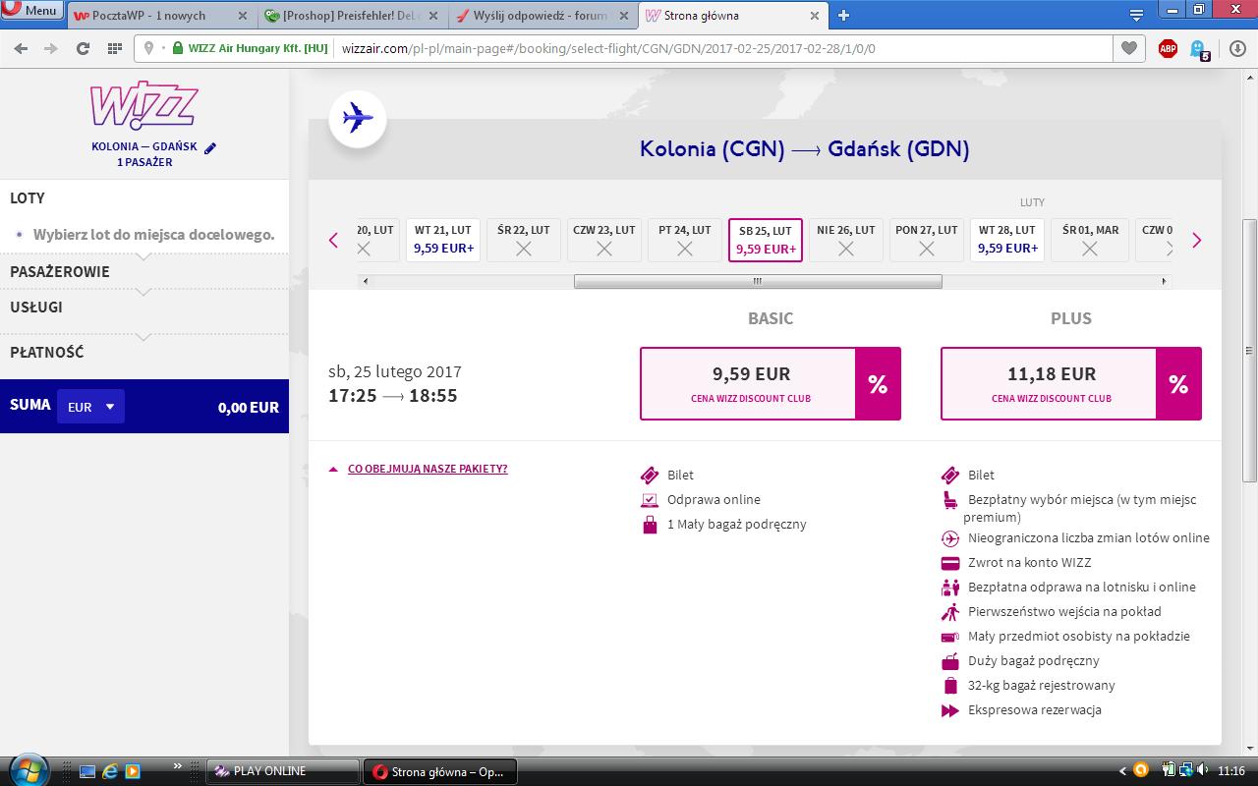Image resolution: width=1258 pixels, height=786 pixels.
Task: Expand the Quick Launch overflow chevron
Action: pyautogui.click(x=178, y=765)
